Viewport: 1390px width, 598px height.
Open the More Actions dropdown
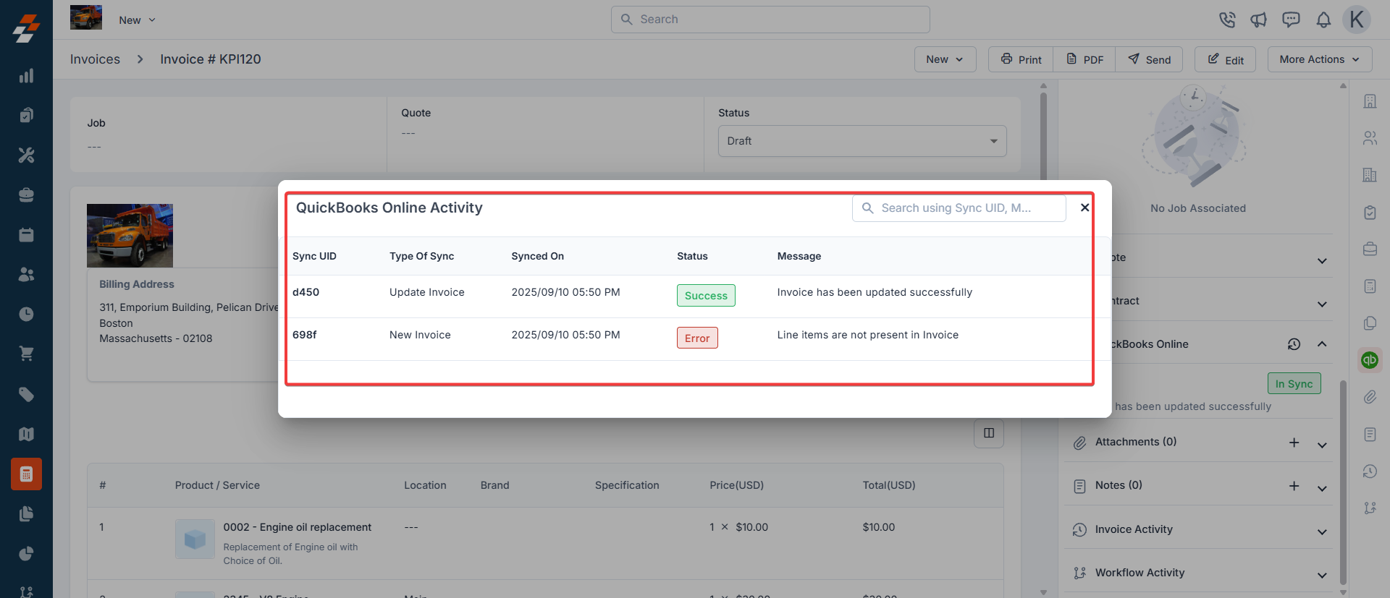coord(1319,59)
